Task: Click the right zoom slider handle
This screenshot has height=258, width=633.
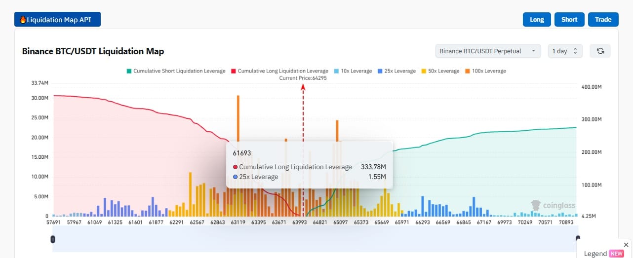Action: click(x=578, y=239)
